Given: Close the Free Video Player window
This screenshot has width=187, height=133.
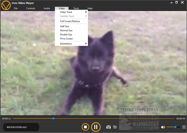Looking at the screenshot, I should click(182, 2).
